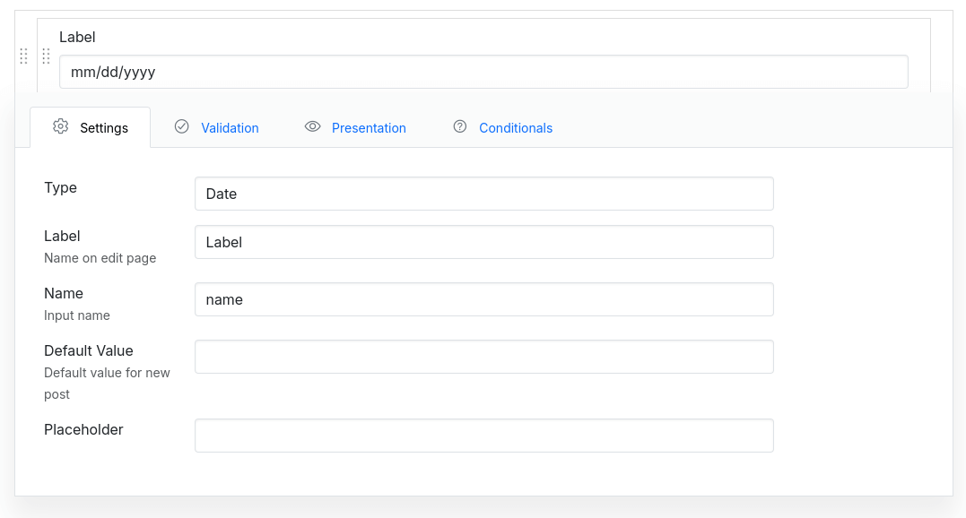The image size is (966, 518).
Task: Click the "Placeholder" field label text
Action: point(83,429)
